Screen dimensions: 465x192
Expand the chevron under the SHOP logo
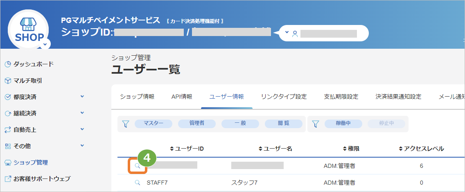[45, 44]
